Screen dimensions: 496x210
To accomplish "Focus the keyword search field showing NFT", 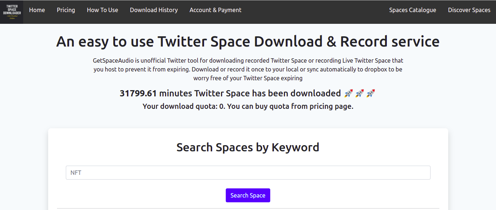I will pyautogui.click(x=248, y=173).
